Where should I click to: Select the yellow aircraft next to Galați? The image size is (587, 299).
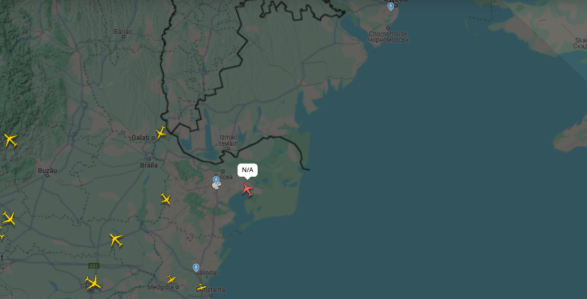[161, 132]
